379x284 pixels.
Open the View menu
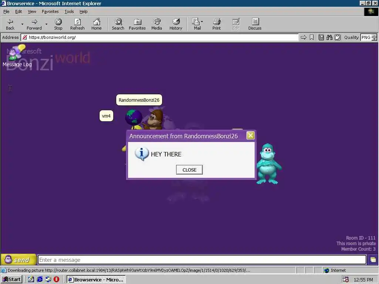[32, 11]
